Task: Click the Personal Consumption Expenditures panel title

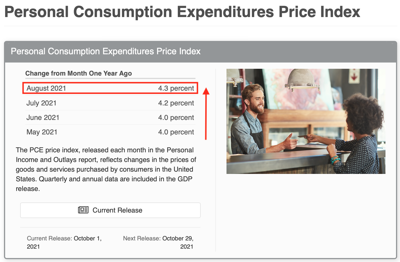Action: [105, 51]
